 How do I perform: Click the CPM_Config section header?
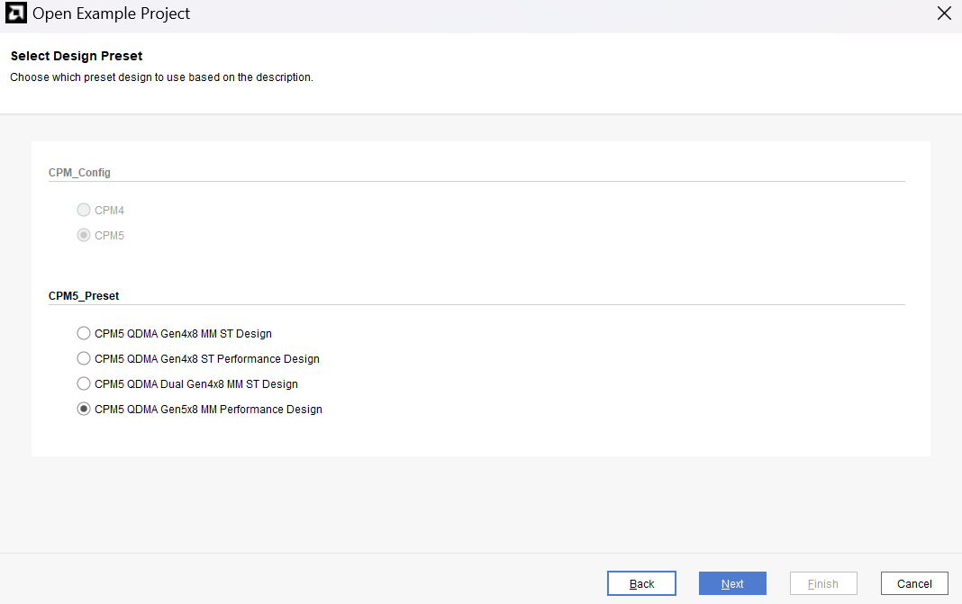pyautogui.click(x=79, y=172)
